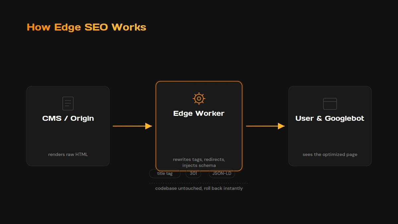Click the 'renders raw HTML' caption
The width and height of the screenshot is (398, 224).
(x=68, y=154)
